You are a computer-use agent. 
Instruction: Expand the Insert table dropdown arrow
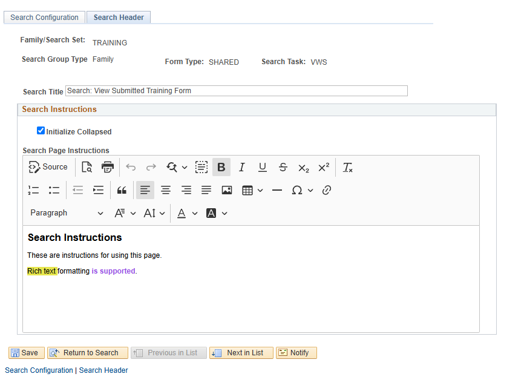[x=260, y=191]
